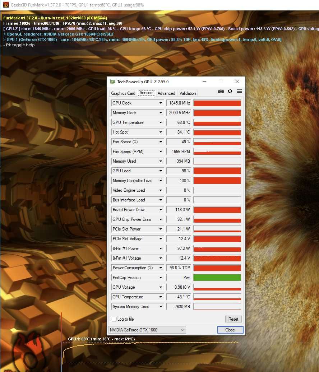Click the Fan Speed (RPM) history graph
The height and width of the screenshot is (372, 319).
coord(217,152)
